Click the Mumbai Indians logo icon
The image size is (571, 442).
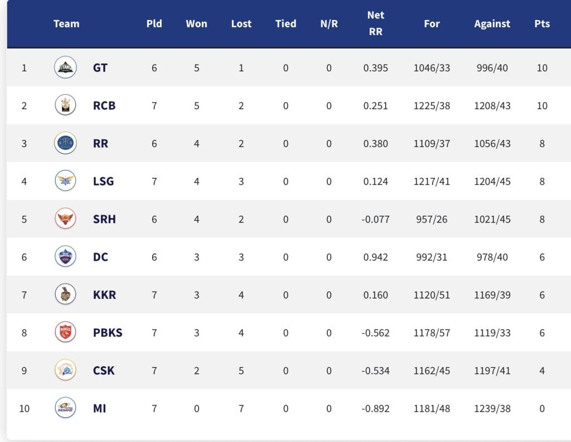coord(65,408)
